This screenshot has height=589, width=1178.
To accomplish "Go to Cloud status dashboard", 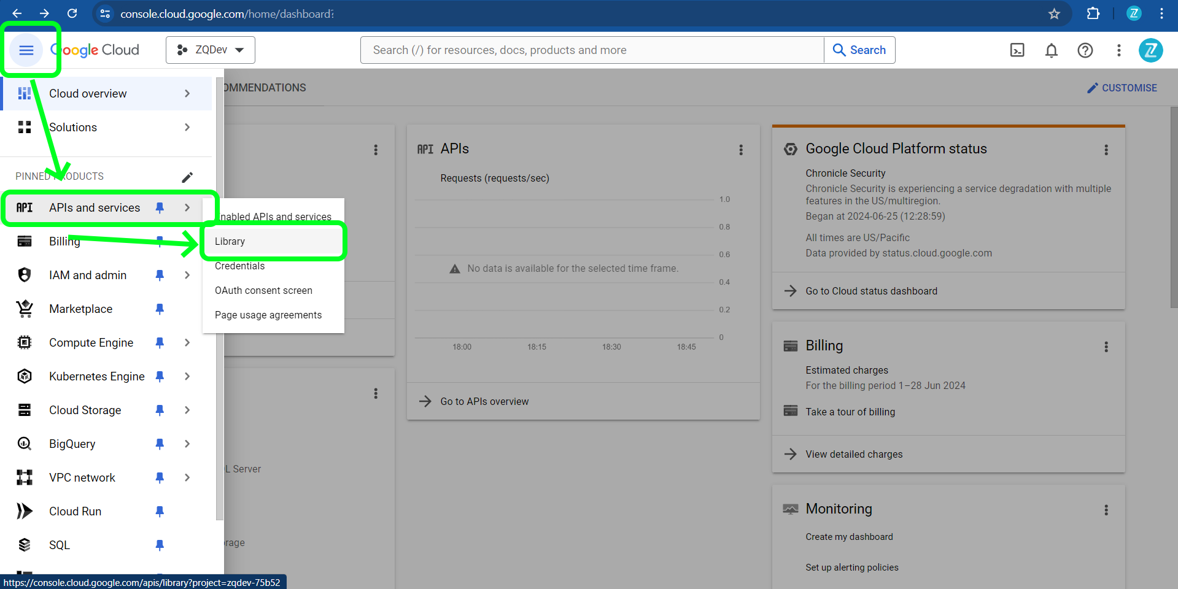I will pos(871,291).
